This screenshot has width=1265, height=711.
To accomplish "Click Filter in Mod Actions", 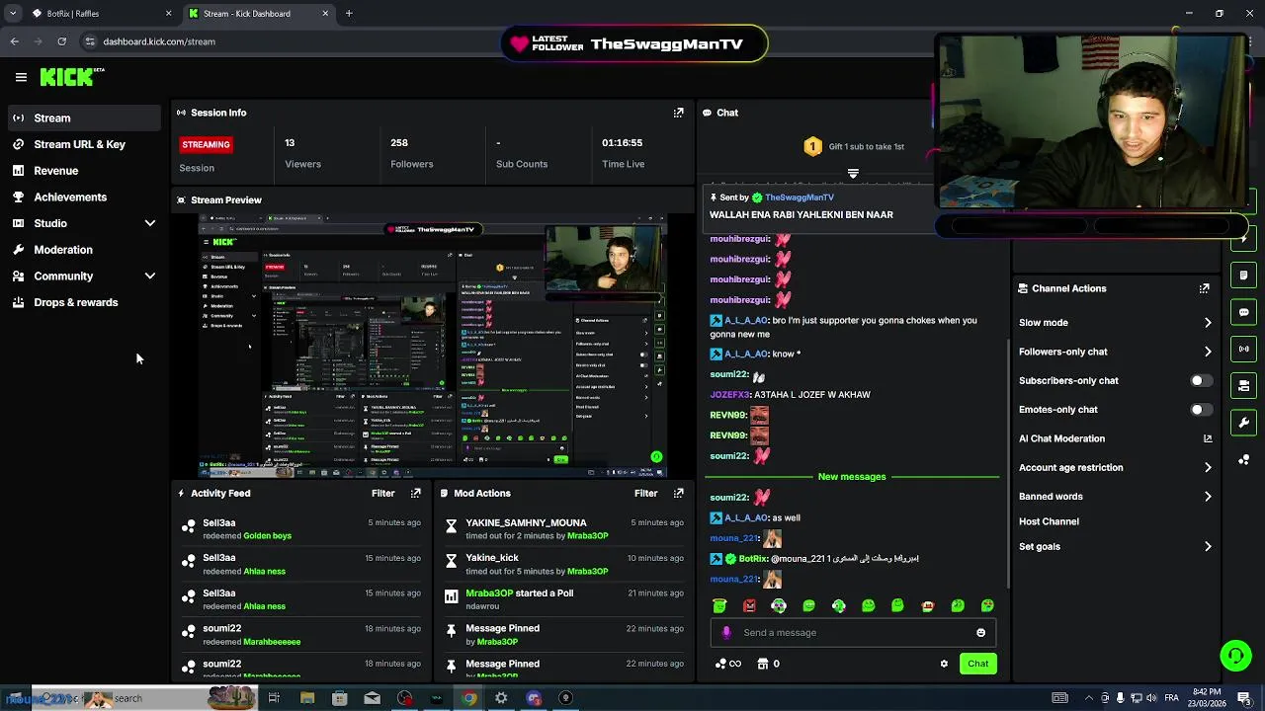I will pos(645,493).
